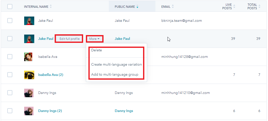Tick the Danny Ings (2) row checkbox
This screenshot has width=268, height=121.
click(10, 111)
